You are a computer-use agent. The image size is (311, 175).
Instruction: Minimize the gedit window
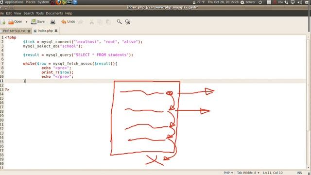point(6,8)
